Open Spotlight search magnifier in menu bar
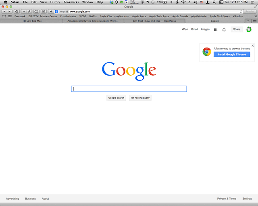The image size is (258, 206). 214,2
